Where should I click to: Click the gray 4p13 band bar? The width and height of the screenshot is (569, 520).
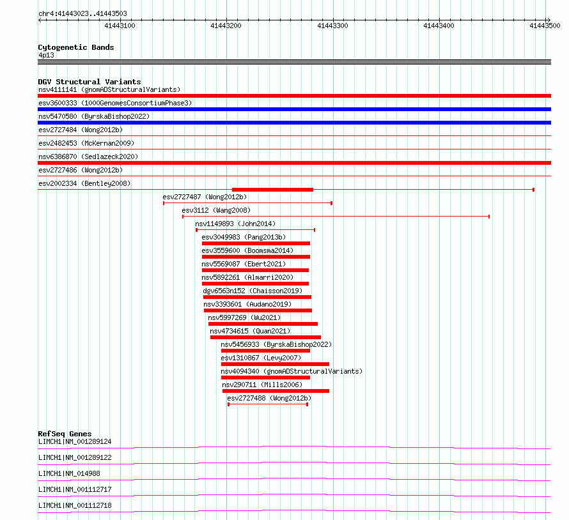click(x=294, y=62)
